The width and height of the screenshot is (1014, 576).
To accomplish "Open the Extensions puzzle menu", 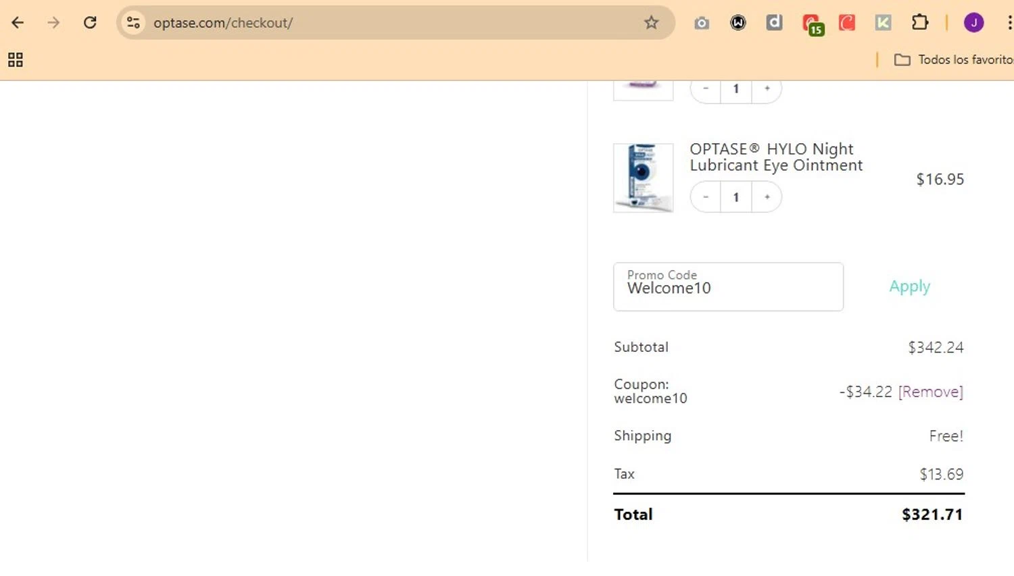I will [920, 22].
